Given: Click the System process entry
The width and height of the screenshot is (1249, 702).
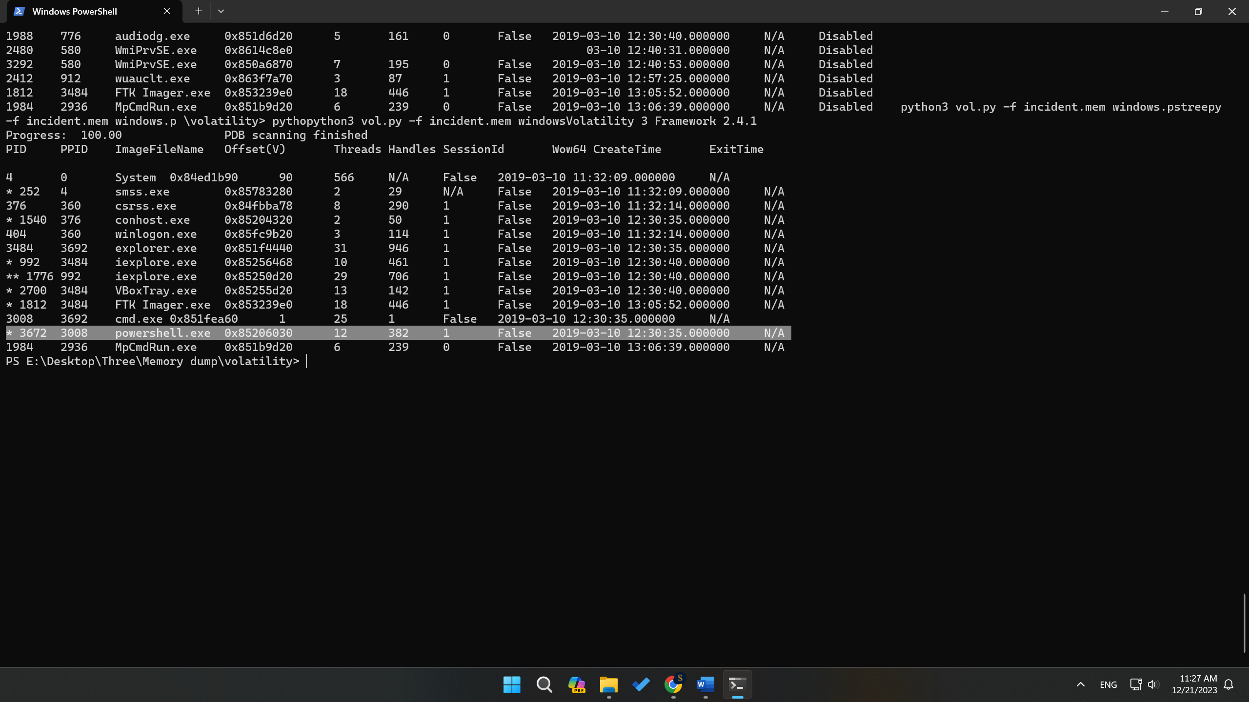Looking at the screenshot, I should (x=135, y=177).
